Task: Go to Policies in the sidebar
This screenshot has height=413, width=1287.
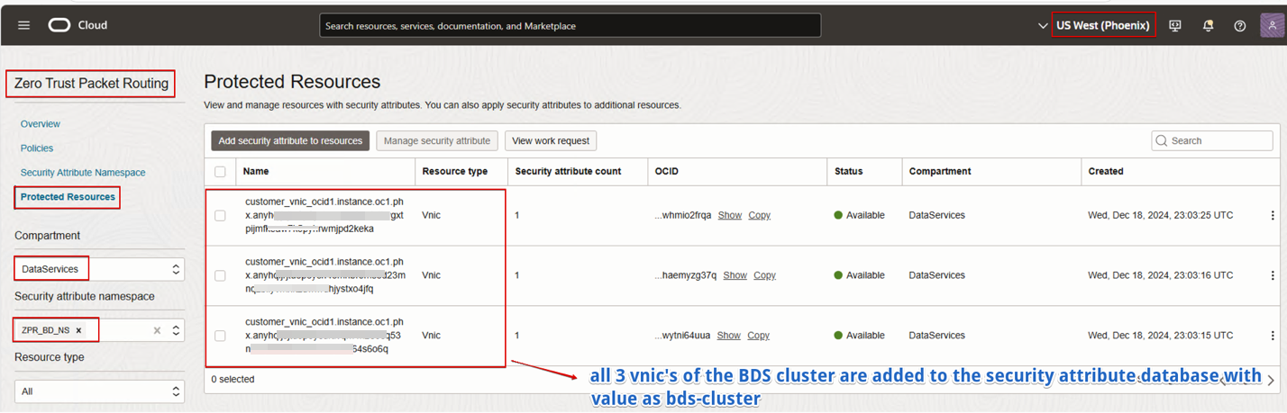Action: pos(37,148)
